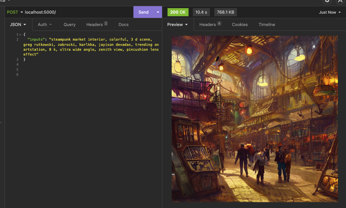Click the 200 OK status badge
346x208 pixels.
178,12
